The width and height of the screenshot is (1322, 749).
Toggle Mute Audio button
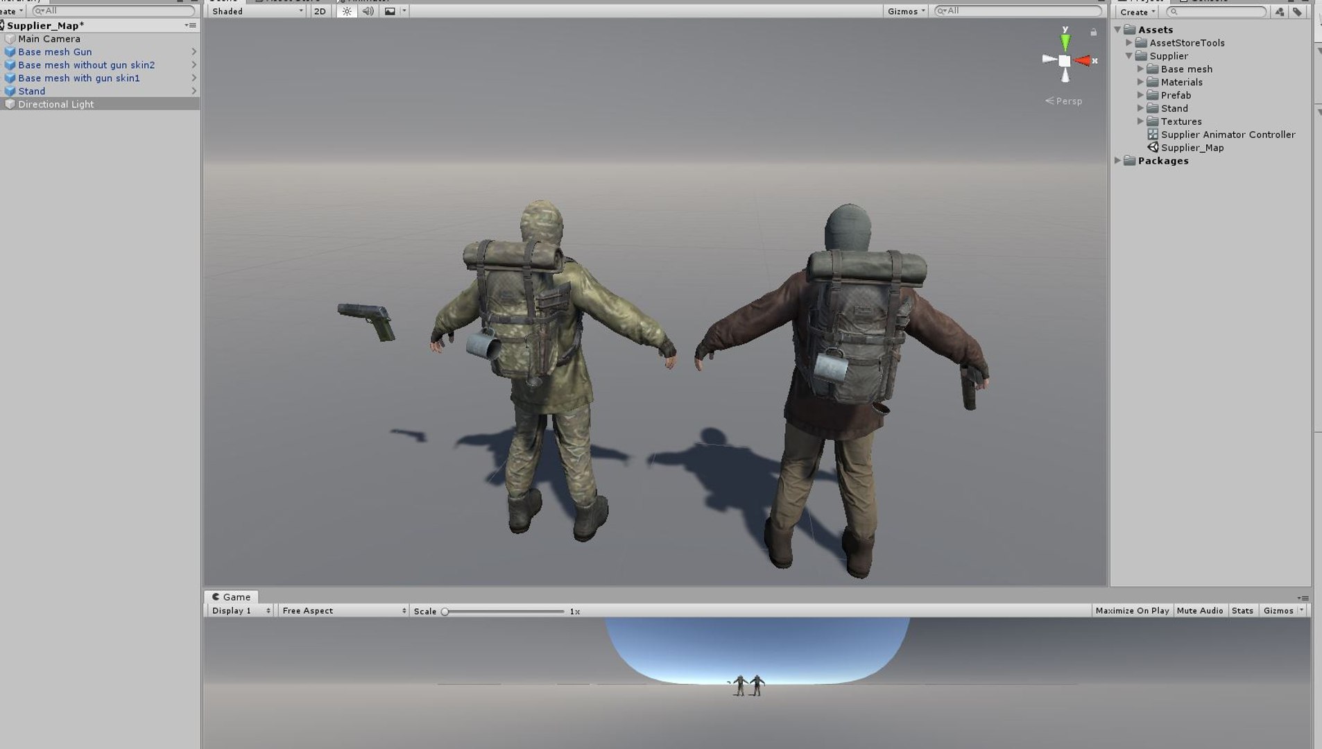pyautogui.click(x=1200, y=611)
